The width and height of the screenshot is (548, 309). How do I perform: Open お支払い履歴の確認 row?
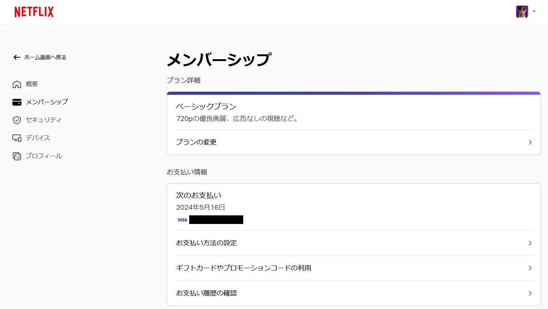pyautogui.click(x=354, y=293)
